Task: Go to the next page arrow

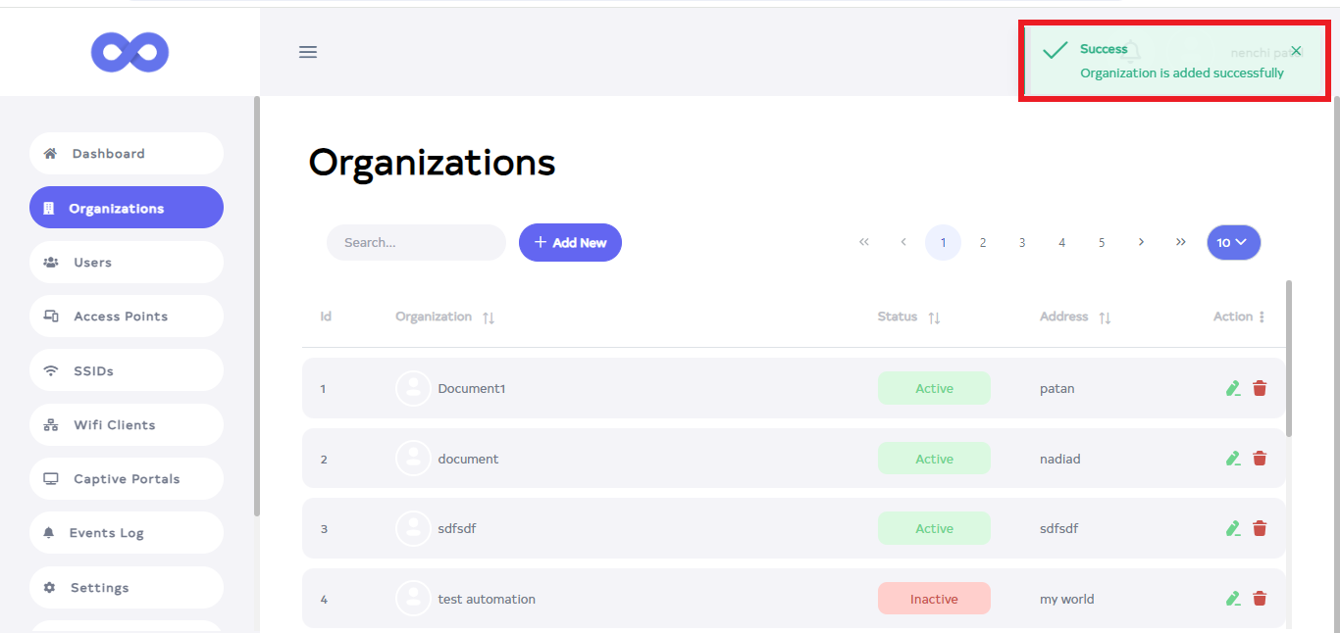Action: click(1141, 242)
